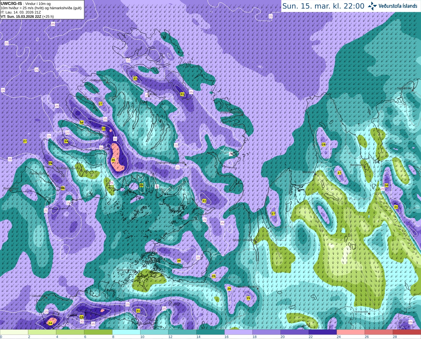Image resolution: width=421 pixels, height=339 pixels.
Task: Click the legend scale number 16
Action: pyautogui.click(x=226, y=337)
